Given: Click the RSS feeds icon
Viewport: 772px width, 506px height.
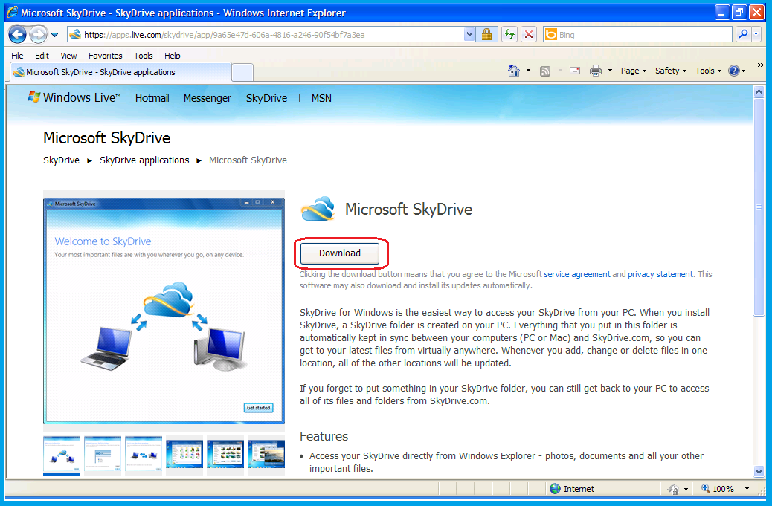Looking at the screenshot, I should (545, 71).
